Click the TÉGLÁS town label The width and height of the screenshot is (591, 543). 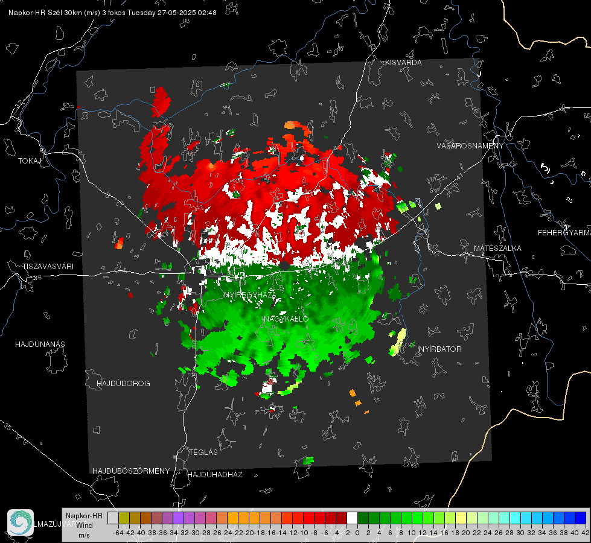coord(203,452)
